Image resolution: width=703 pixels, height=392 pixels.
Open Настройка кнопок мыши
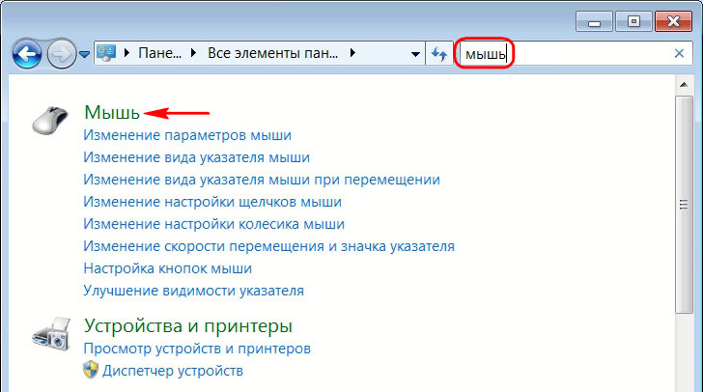(x=168, y=268)
